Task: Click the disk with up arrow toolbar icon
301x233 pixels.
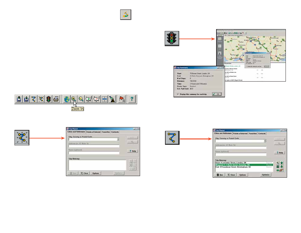Action: (19, 99)
